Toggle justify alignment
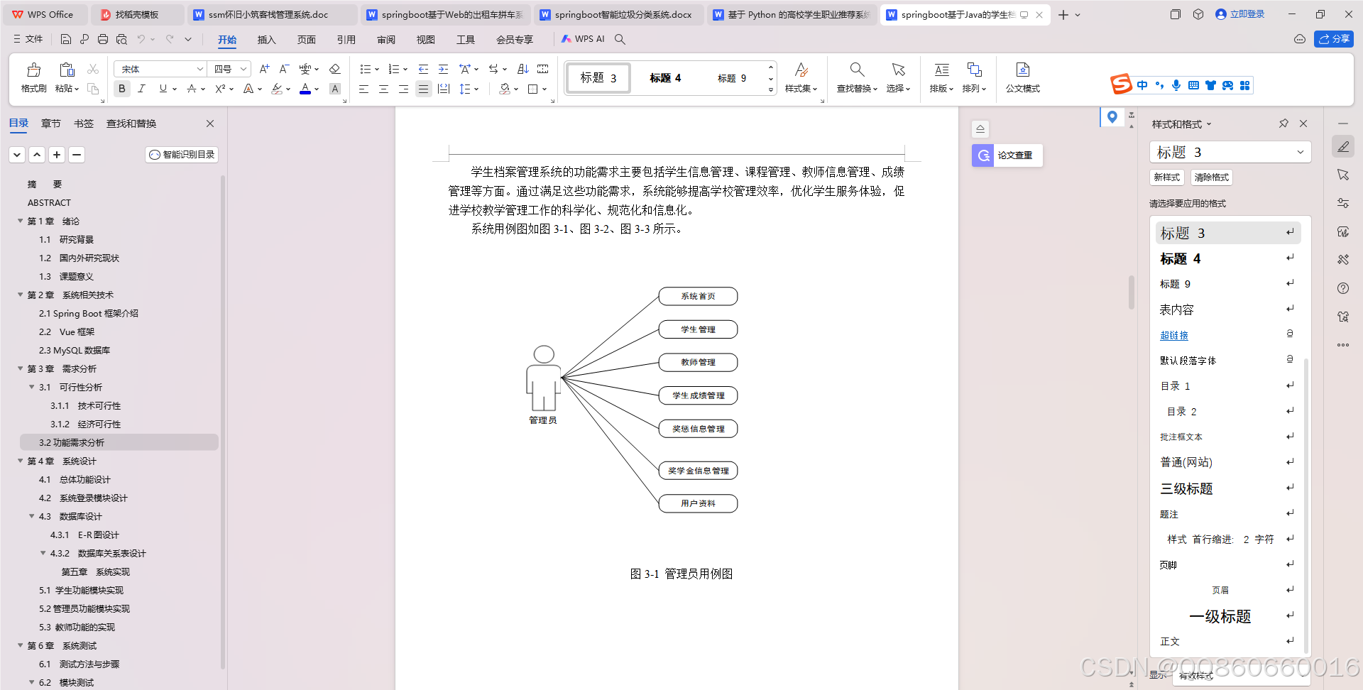Viewport: 1363px width, 690px height. tap(423, 89)
